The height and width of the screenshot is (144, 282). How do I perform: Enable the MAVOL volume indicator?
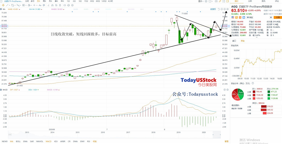tap(39, 141)
